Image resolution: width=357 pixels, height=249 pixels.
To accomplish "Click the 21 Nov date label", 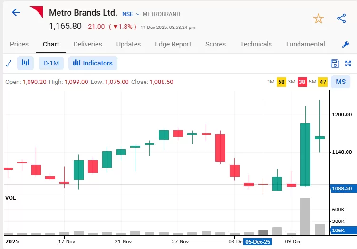I will point(123,242).
